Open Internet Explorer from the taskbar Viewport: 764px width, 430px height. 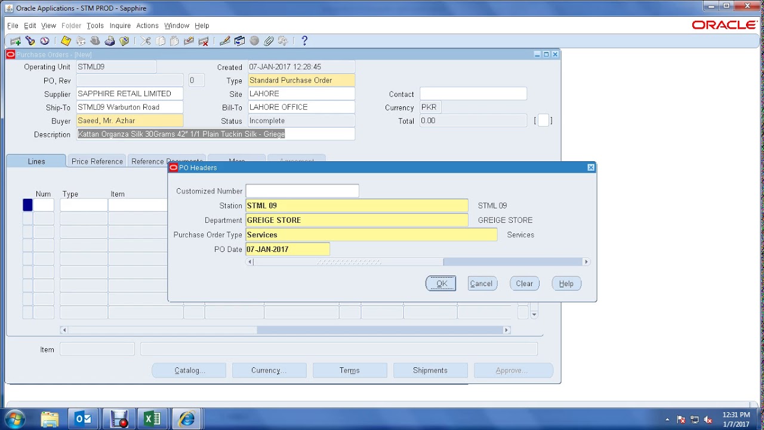187,419
